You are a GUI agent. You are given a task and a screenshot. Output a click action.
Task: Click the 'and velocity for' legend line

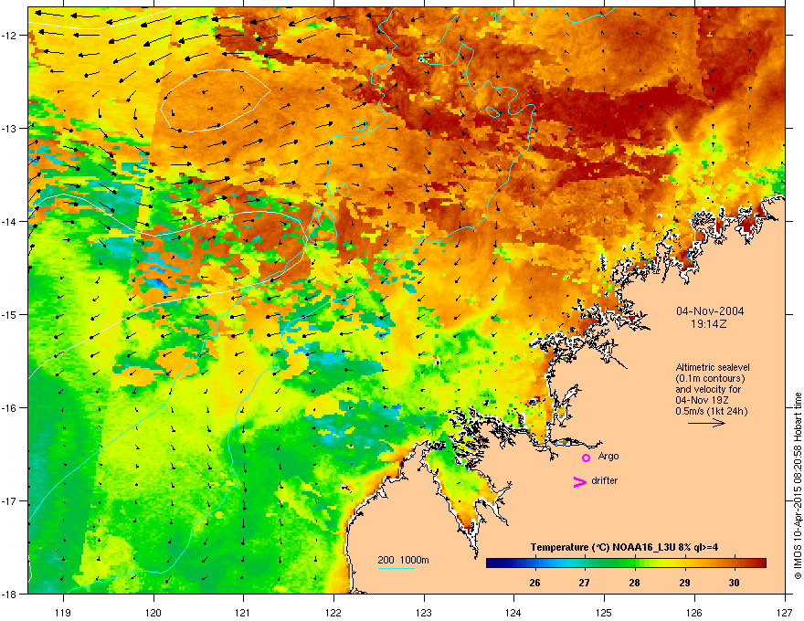click(708, 389)
